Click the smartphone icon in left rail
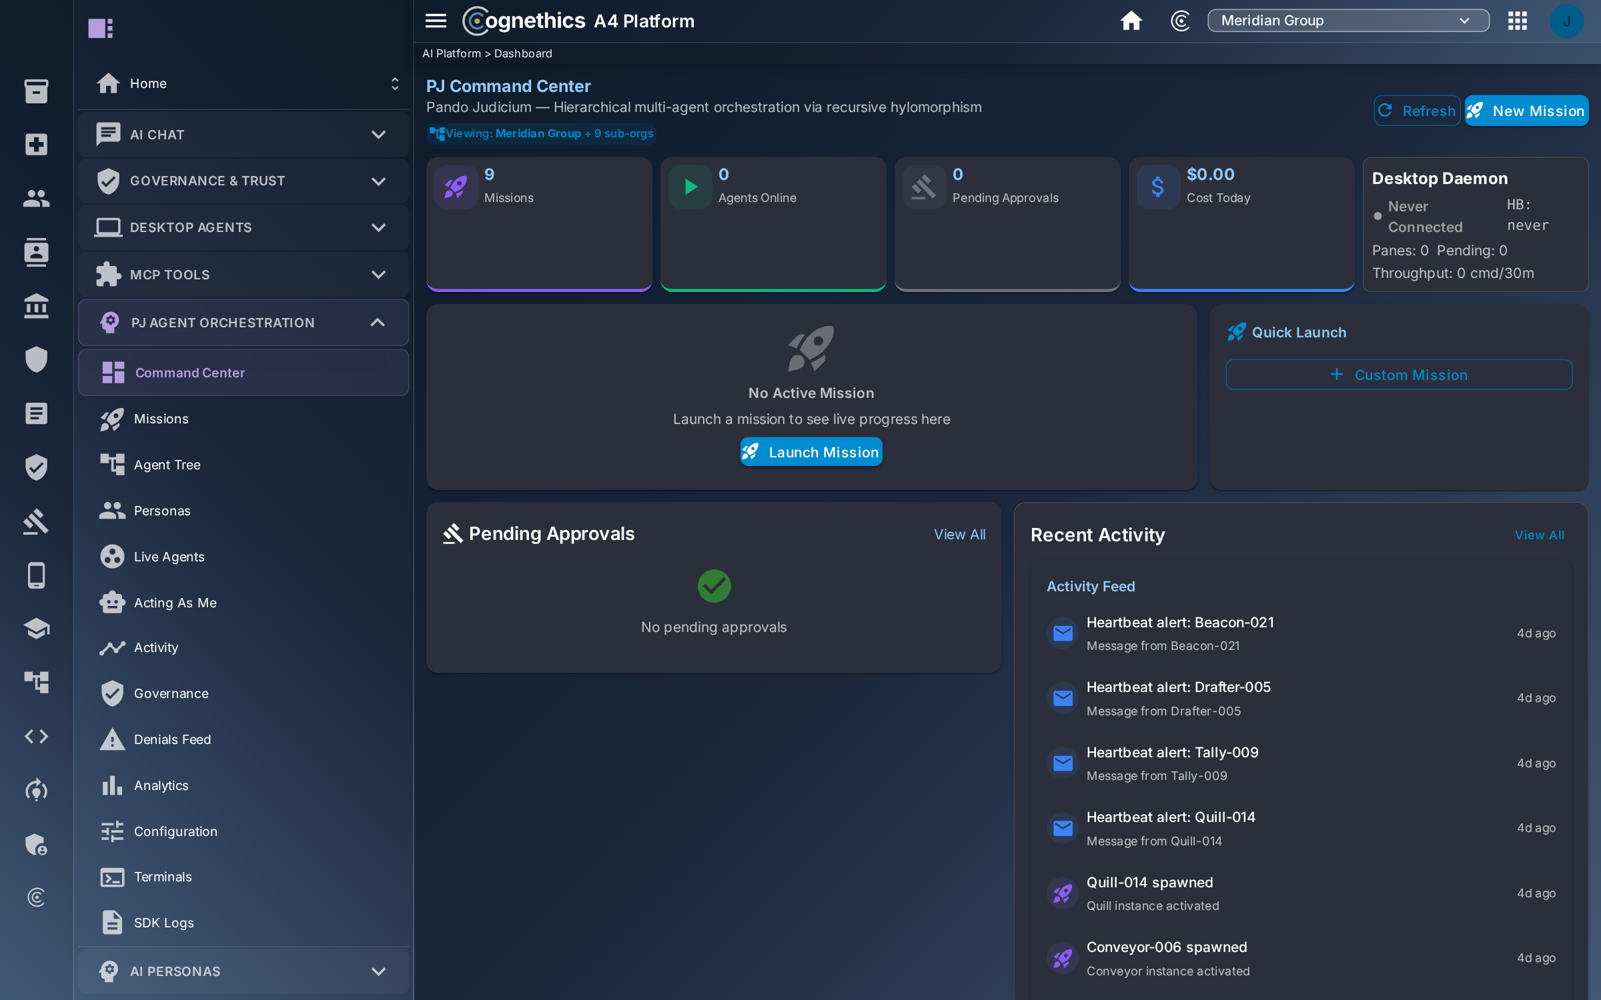The height and width of the screenshot is (1000, 1601). 36,575
